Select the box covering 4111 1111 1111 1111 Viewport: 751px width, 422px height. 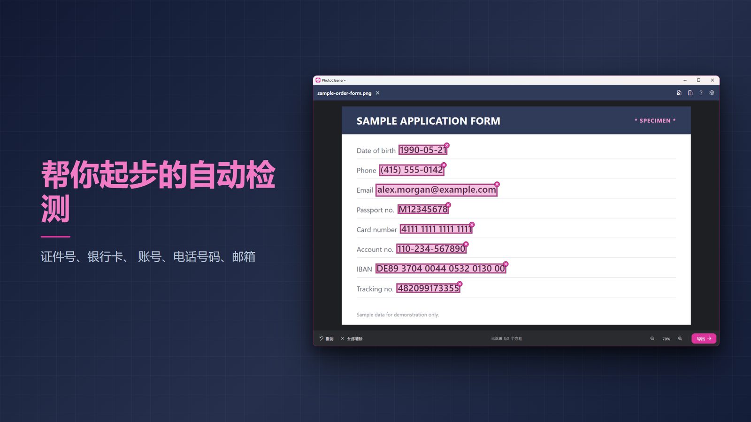click(x=436, y=229)
